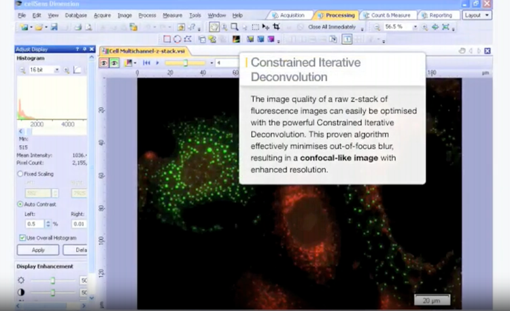The width and height of the screenshot is (510, 311).
Task: Uncheck Use Overall Histogram checkbox
Action: coord(22,238)
